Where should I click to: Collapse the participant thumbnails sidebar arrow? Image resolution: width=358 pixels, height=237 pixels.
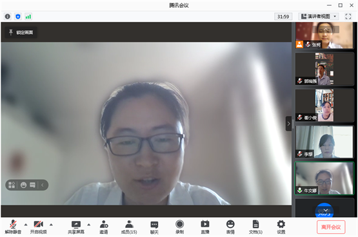[x=288, y=124]
